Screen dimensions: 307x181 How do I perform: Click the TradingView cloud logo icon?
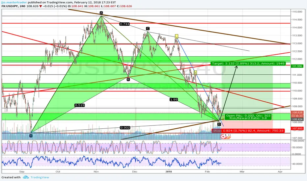26,177
